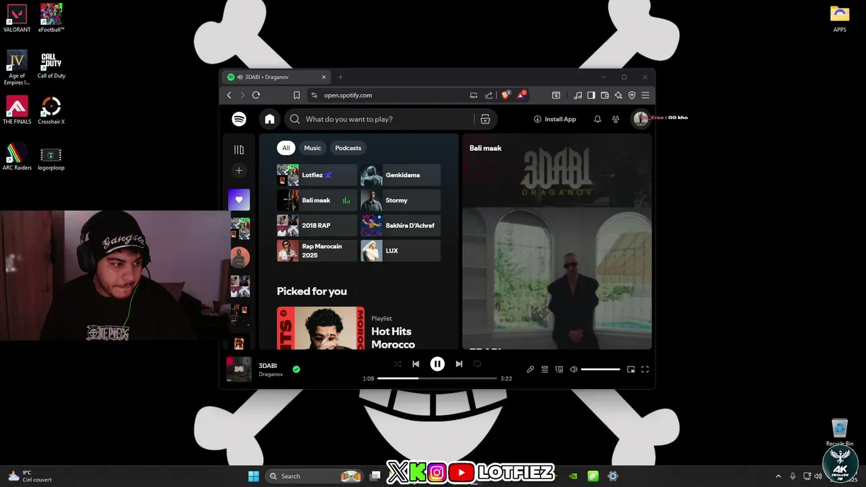Open Windows Start menu
Image resolution: width=866 pixels, height=487 pixels.
coord(254,476)
